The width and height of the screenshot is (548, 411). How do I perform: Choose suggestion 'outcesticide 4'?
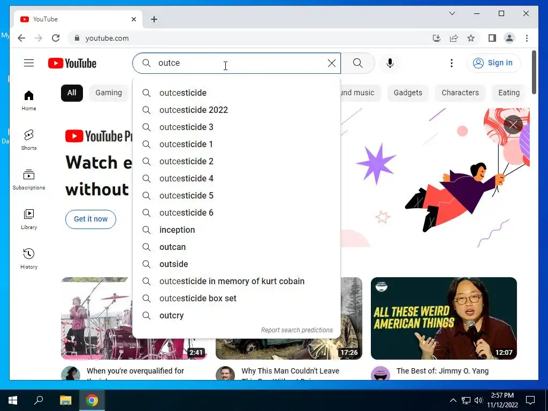236,178
